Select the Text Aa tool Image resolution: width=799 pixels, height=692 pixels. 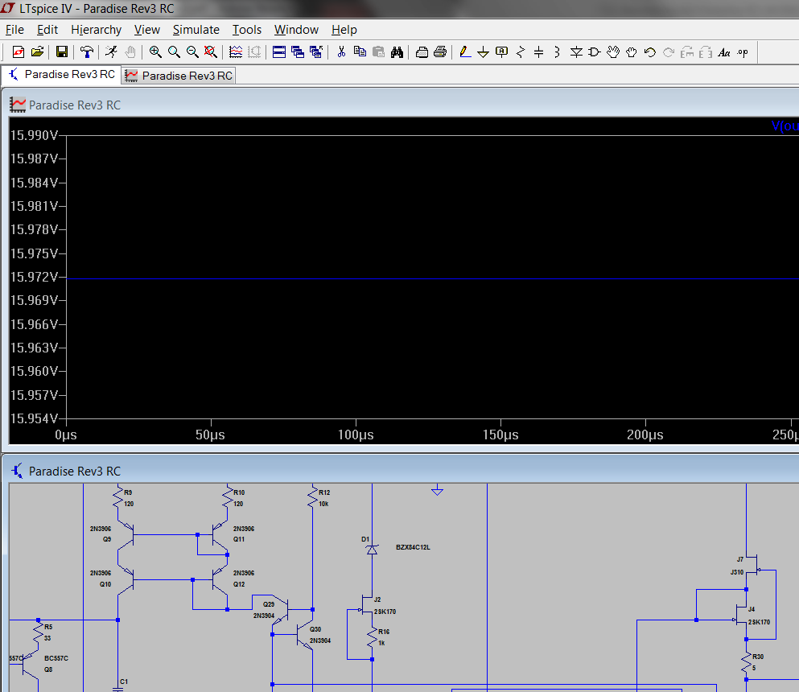(724, 52)
